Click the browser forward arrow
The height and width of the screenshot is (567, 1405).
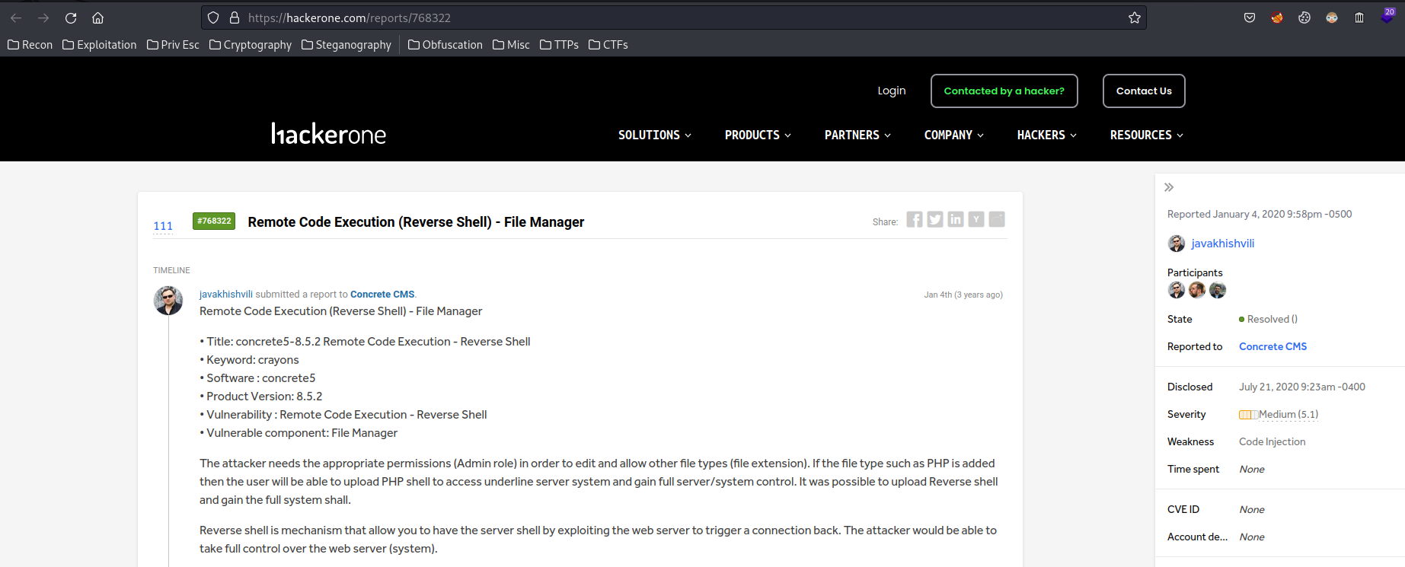tap(43, 18)
